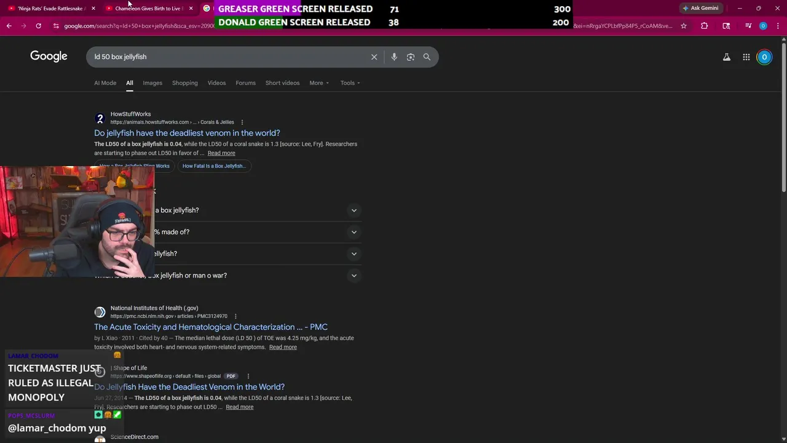This screenshot has width=787, height=443.
Task: Go back using browser back arrow
Action: 9,26
